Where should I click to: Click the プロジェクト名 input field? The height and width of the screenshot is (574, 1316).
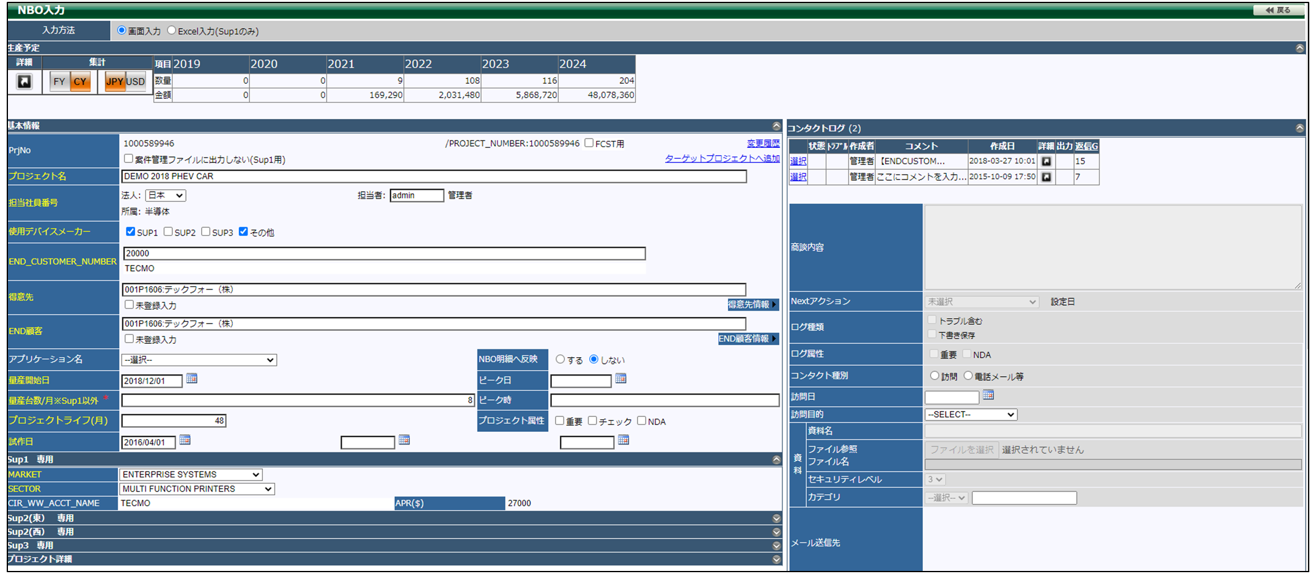point(434,176)
